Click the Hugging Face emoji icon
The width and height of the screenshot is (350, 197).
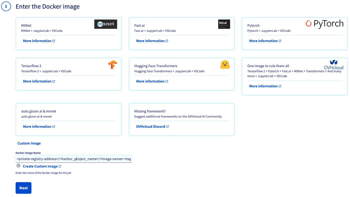tap(225, 65)
